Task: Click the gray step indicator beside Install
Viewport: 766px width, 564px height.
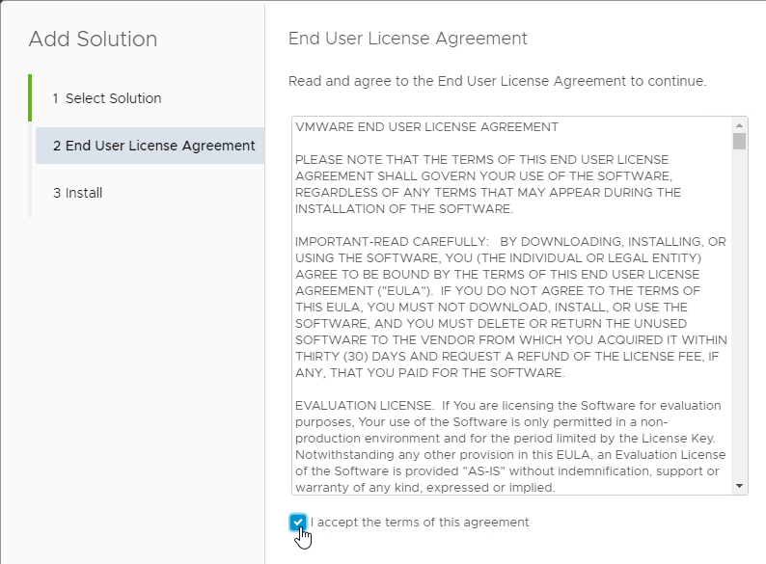Action: pos(30,193)
